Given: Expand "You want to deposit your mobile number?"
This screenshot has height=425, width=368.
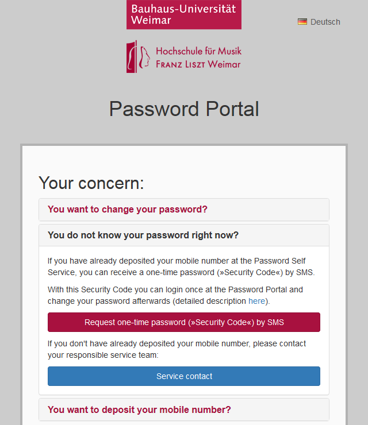Looking at the screenshot, I should click(x=139, y=410).
